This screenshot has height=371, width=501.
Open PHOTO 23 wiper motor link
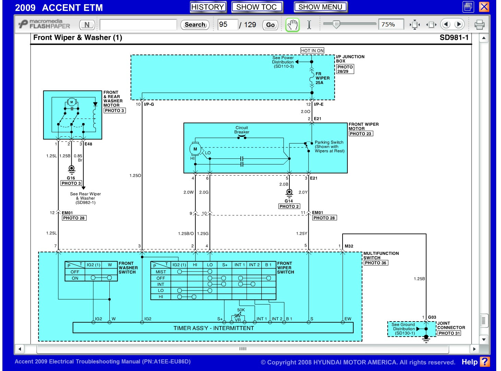coord(361,134)
